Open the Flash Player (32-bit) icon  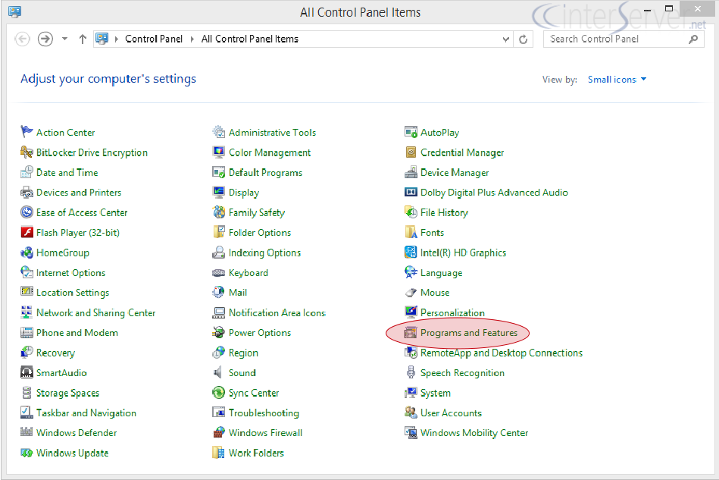(27, 232)
